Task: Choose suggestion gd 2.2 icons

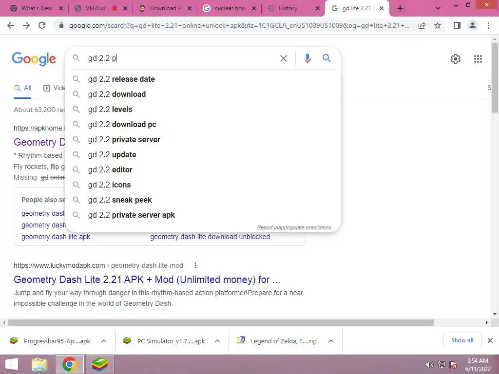Action: click(203, 185)
